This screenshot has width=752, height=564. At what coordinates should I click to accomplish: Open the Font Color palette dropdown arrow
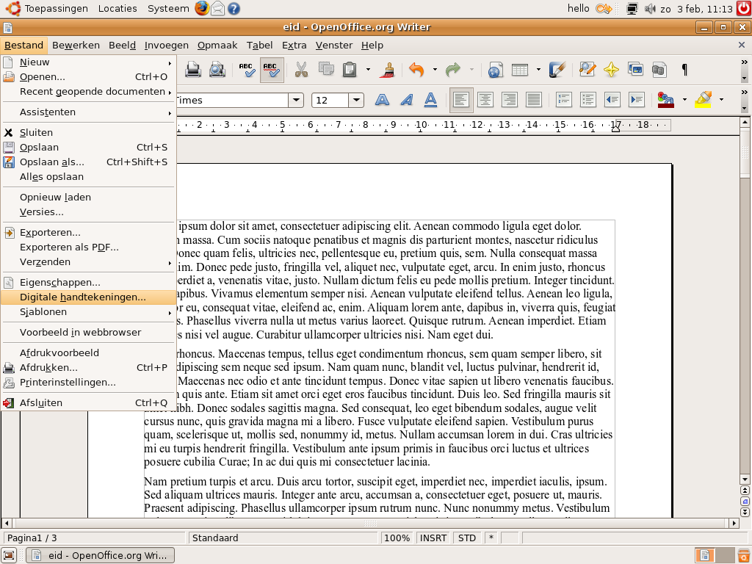click(684, 100)
